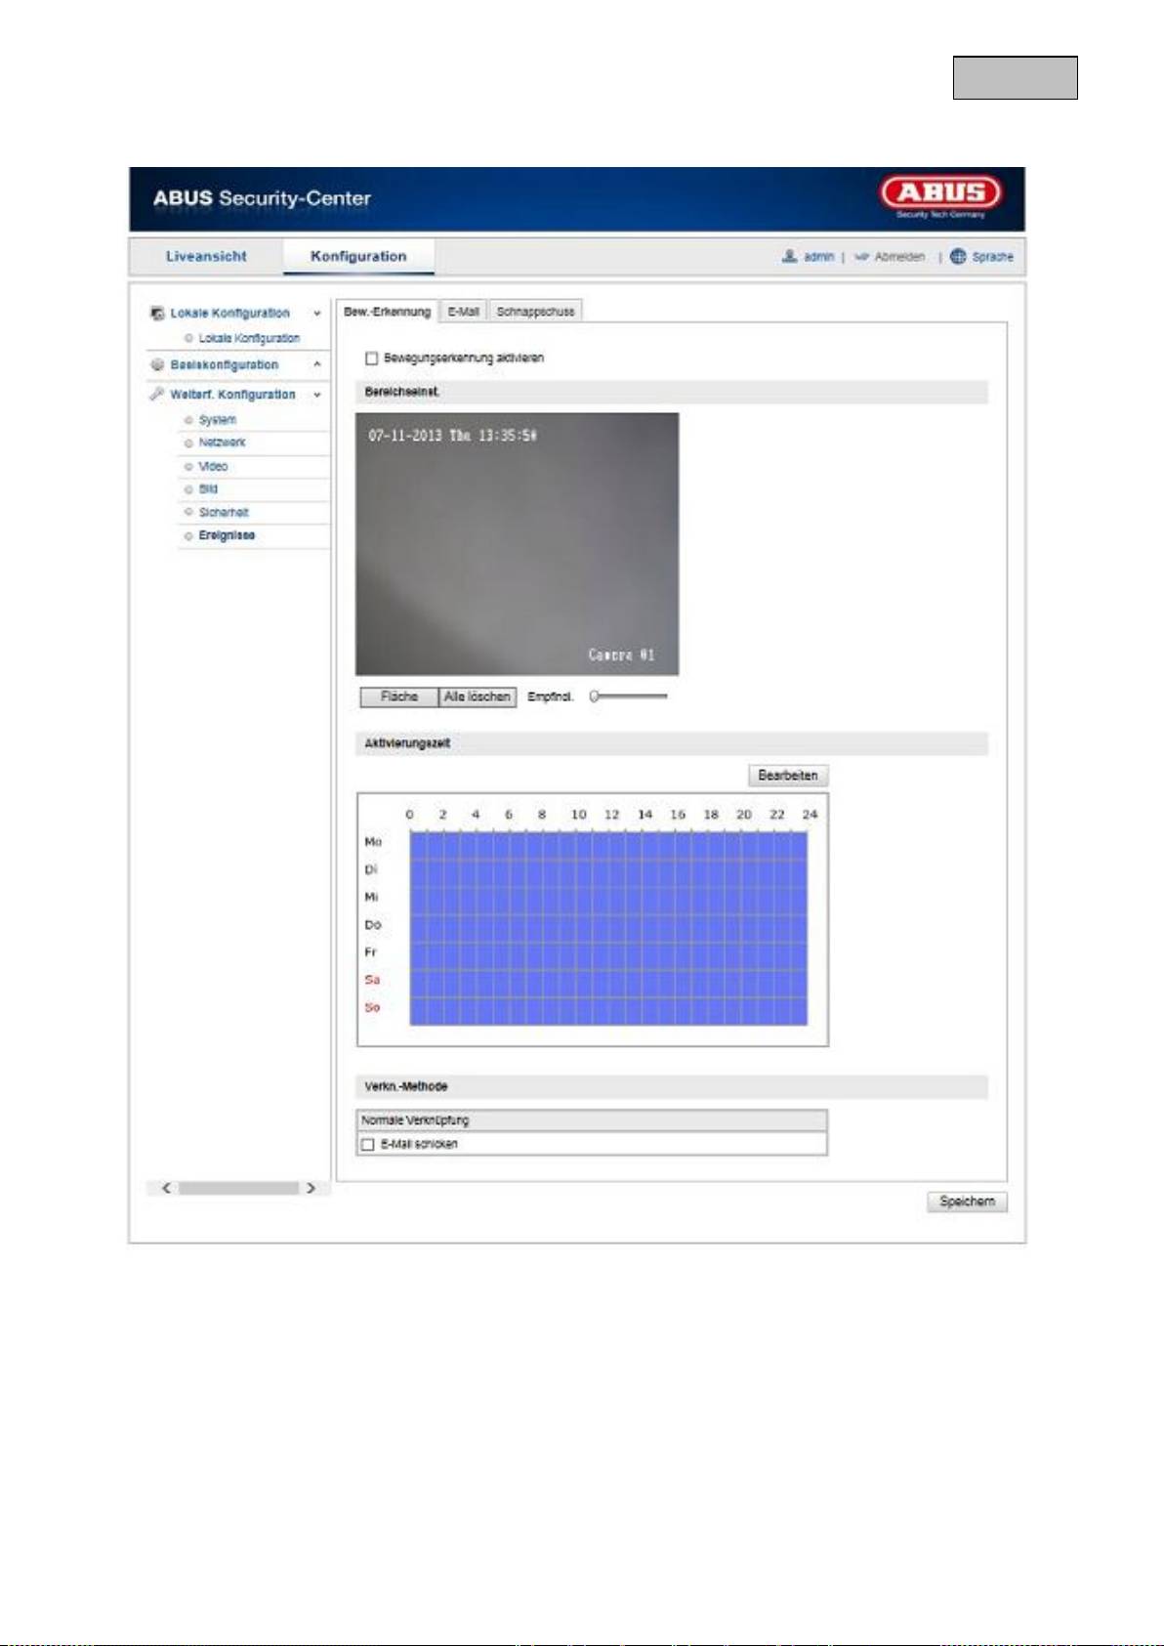Click the Lokale Konfiguration monitor icon
Viewport: 1164px width, 1646px height.
156,314
